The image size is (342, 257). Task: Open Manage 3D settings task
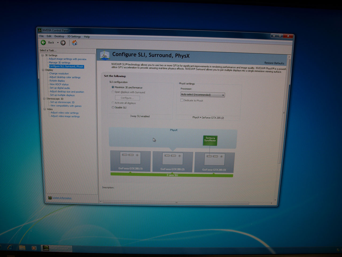[x=60, y=63]
